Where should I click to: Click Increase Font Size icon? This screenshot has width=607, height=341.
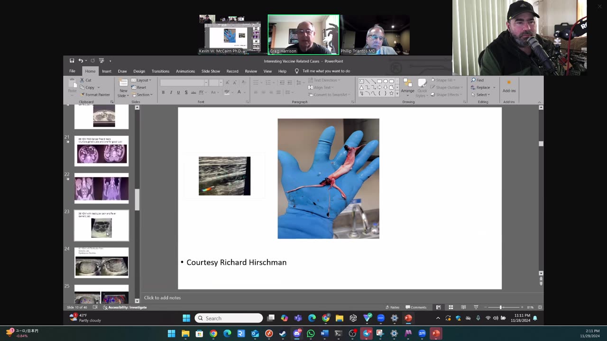(227, 82)
